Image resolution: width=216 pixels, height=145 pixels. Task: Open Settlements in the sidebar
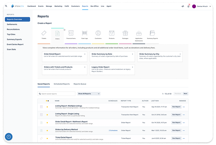pos(12,24)
